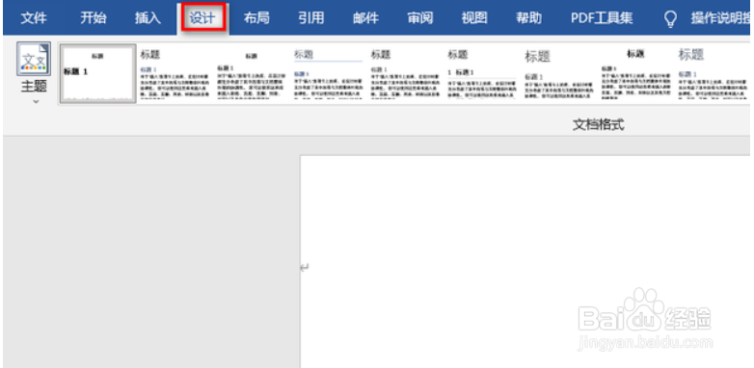754x368 pixels.
Task: Switch to the 引用 ribbon tab
Action: coord(310,18)
